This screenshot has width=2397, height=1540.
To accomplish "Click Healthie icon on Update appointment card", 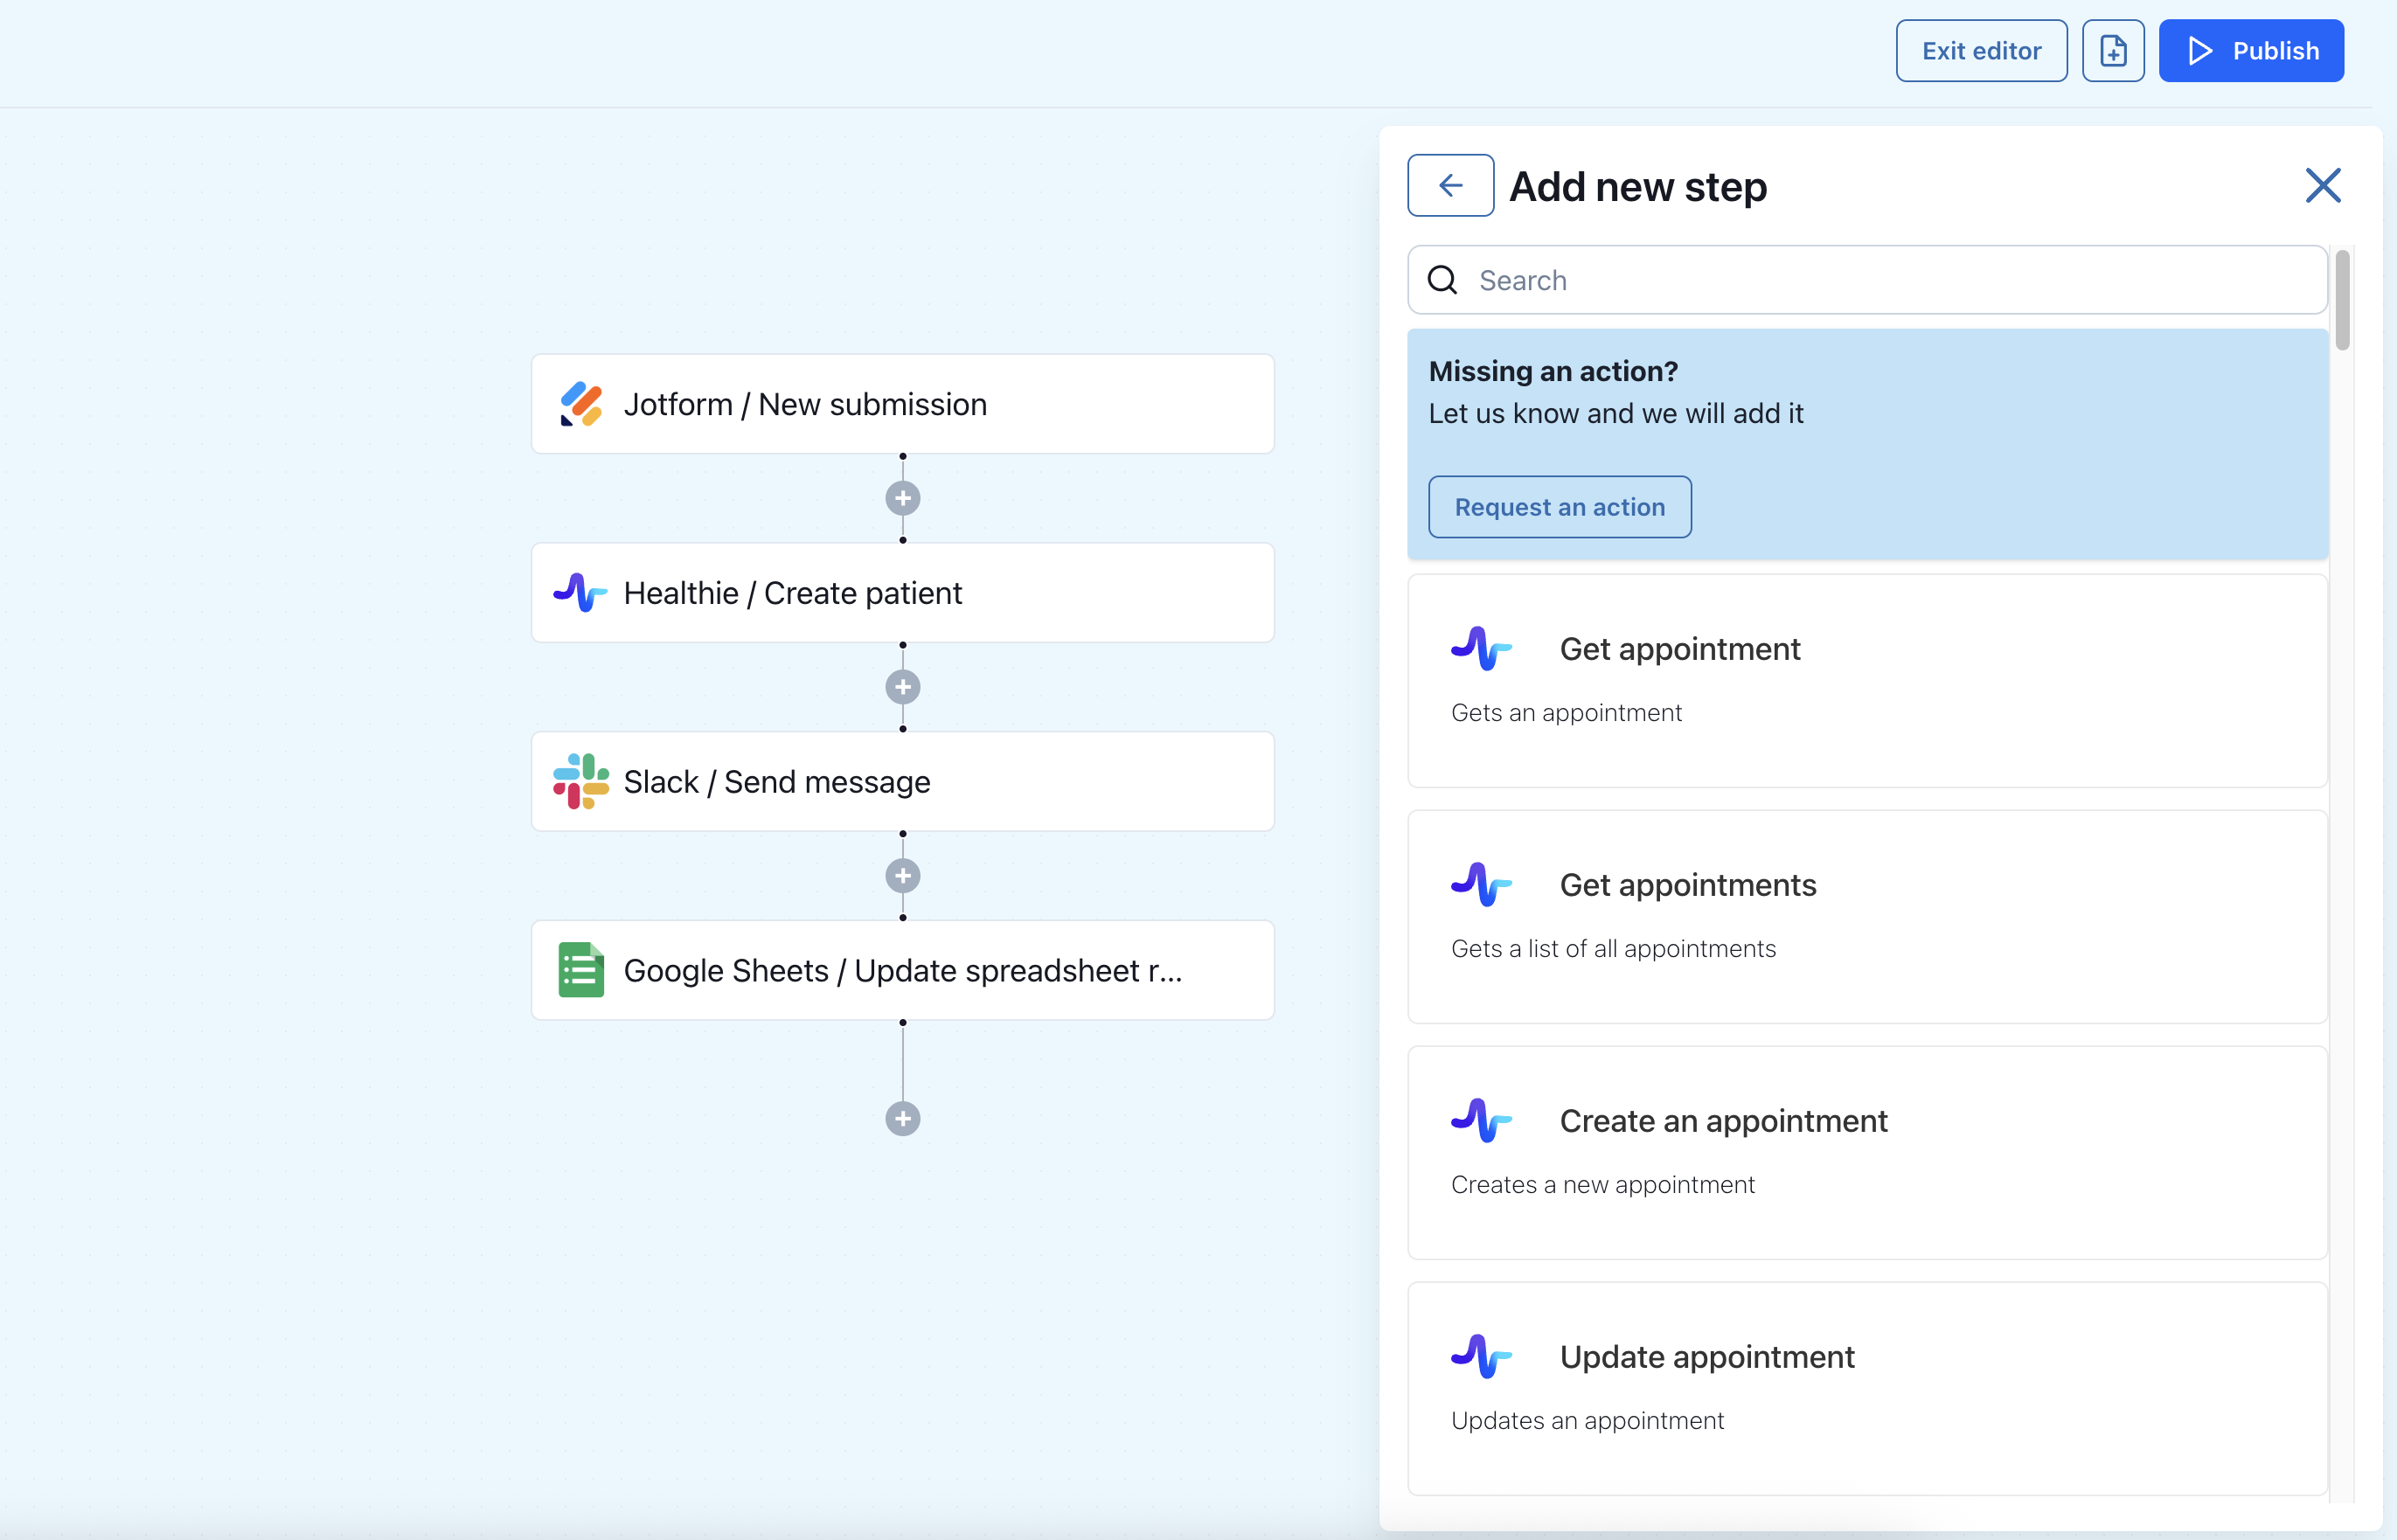I will pyautogui.click(x=1481, y=1356).
